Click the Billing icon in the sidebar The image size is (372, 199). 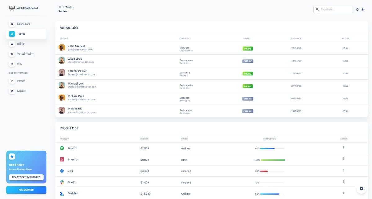click(x=12, y=44)
